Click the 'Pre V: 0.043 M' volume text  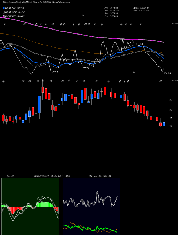click(x=141, y=11)
